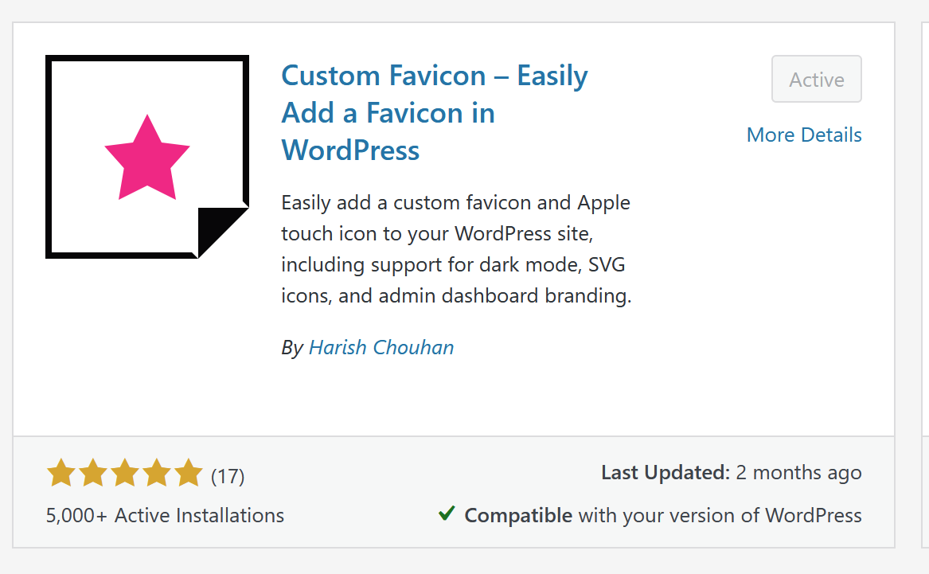Click the '2 months ago' update time

coord(798,473)
